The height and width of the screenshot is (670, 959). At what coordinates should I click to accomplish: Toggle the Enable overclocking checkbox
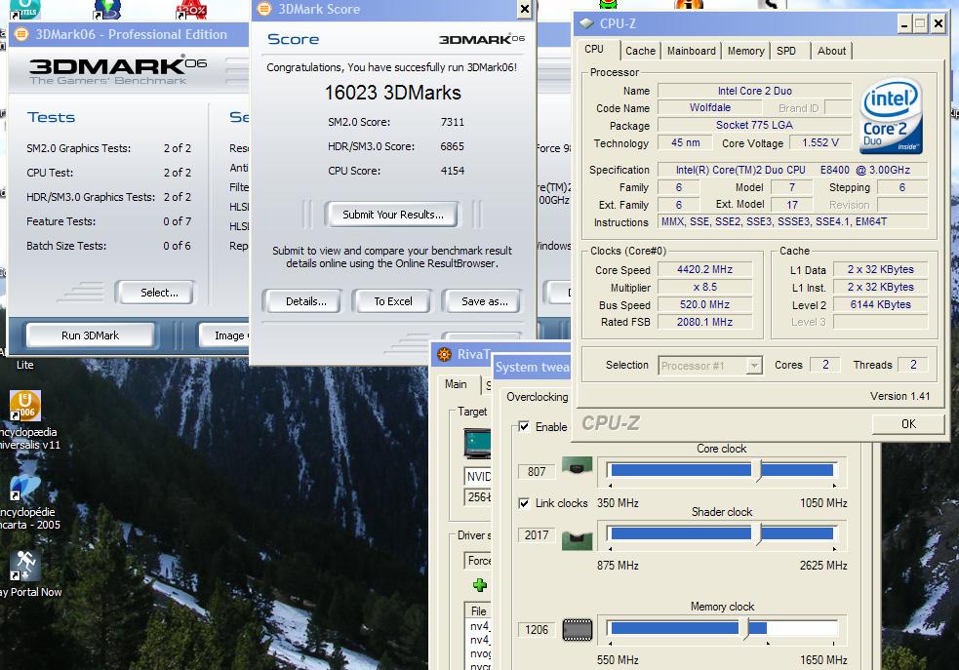tap(524, 427)
